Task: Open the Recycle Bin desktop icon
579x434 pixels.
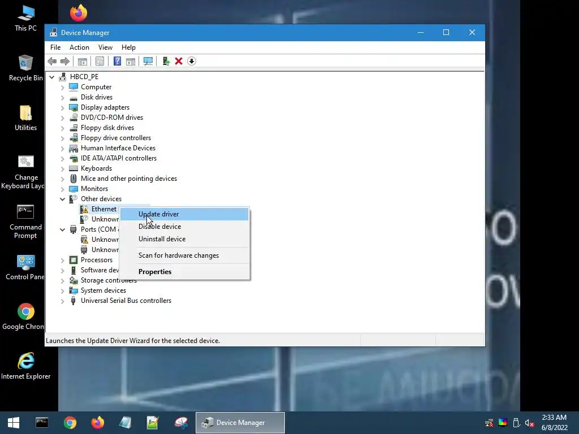Action: 25,68
